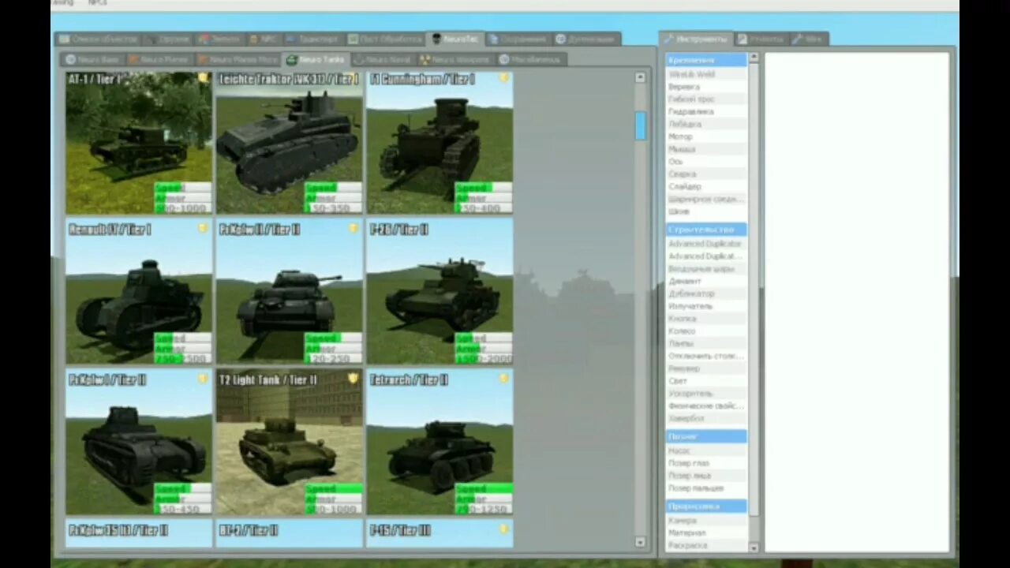Switch to Neuro Base category
This screenshot has width=1010, height=568.
[x=92, y=59]
